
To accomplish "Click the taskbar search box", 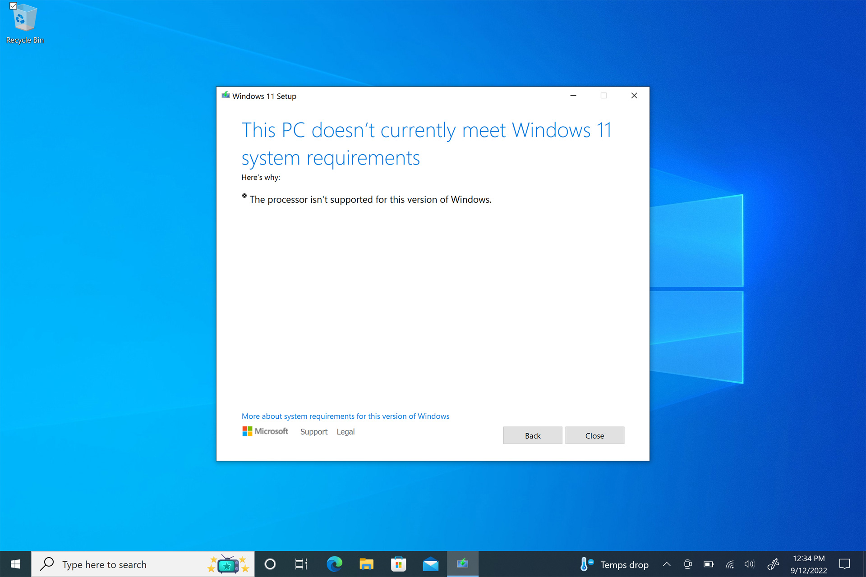I will pyautogui.click(x=126, y=564).
